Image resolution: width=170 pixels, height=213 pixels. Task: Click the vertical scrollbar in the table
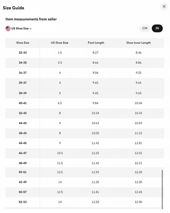162,189
